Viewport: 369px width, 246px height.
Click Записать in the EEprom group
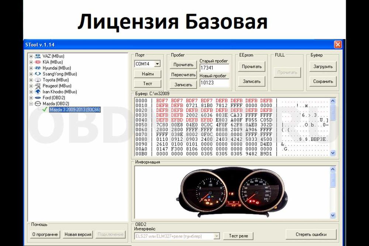[x=252, y=82]
